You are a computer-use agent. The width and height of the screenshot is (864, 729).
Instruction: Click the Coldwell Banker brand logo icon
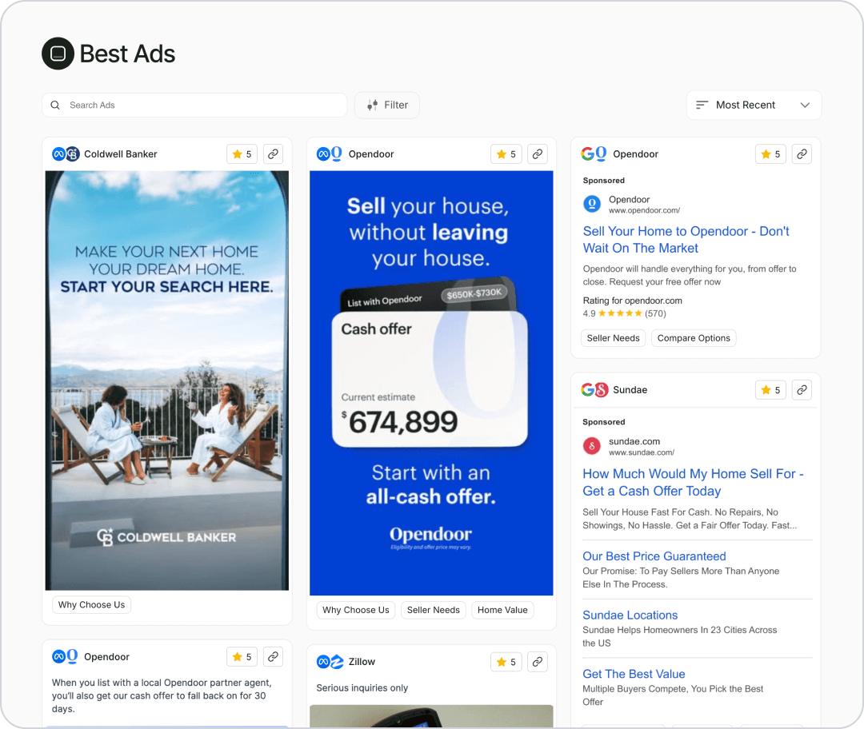point(73,154)
